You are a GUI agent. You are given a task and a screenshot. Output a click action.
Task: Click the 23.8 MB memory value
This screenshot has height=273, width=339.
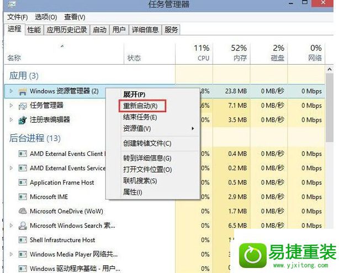click(236, 91)
